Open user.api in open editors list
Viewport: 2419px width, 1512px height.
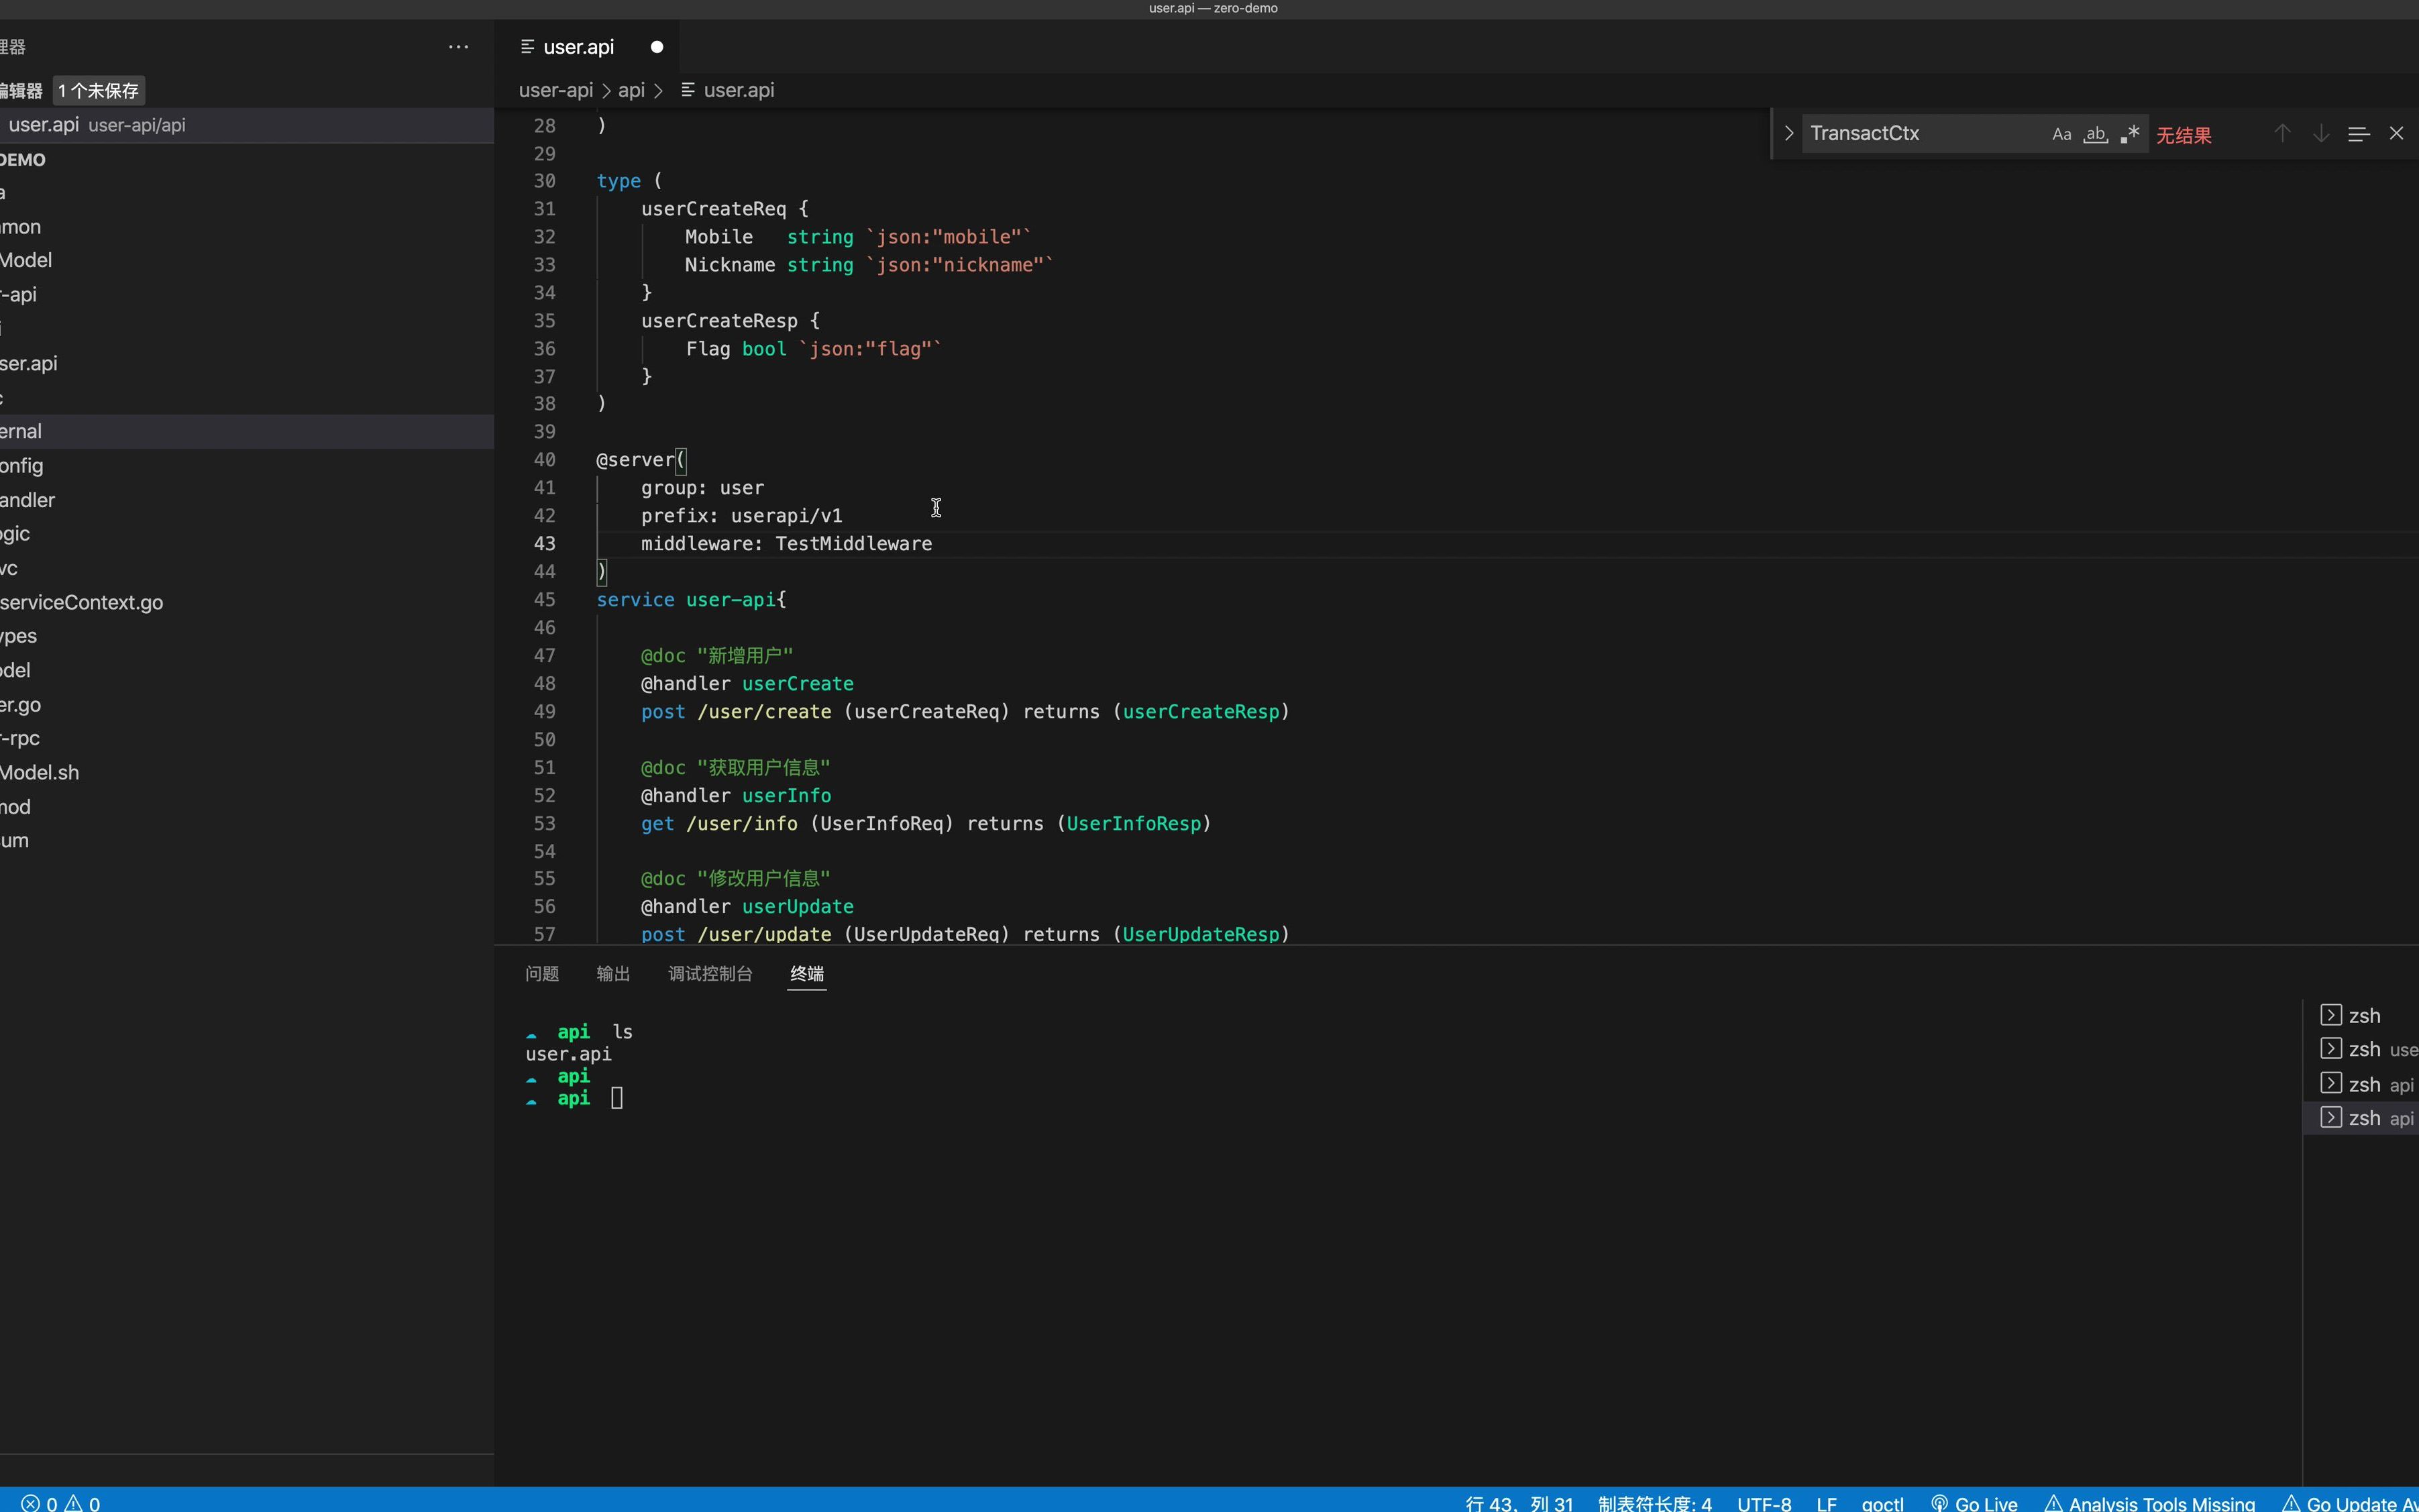247,125
